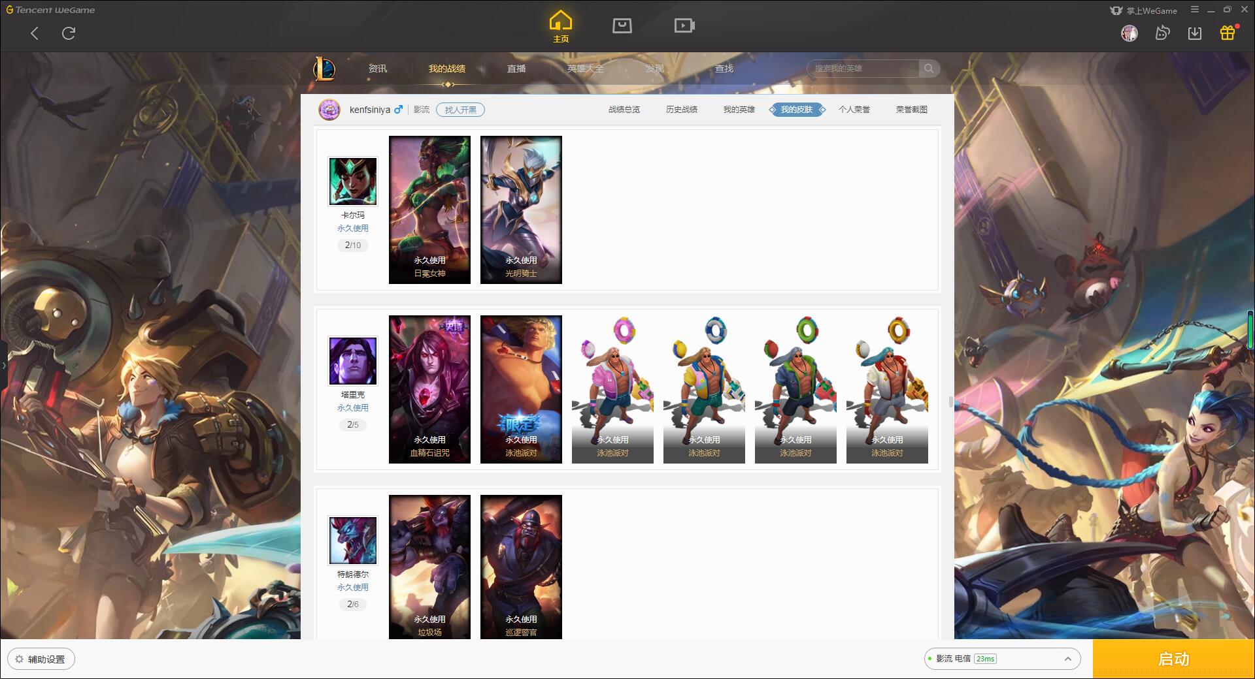
Task: Open the video playback icon
Action: [684, 25]
